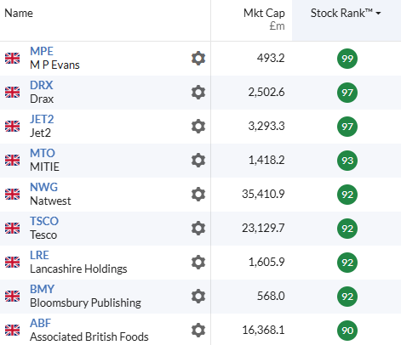Open the JET2 ticker link
401x345 pixels.
(42, 119)
